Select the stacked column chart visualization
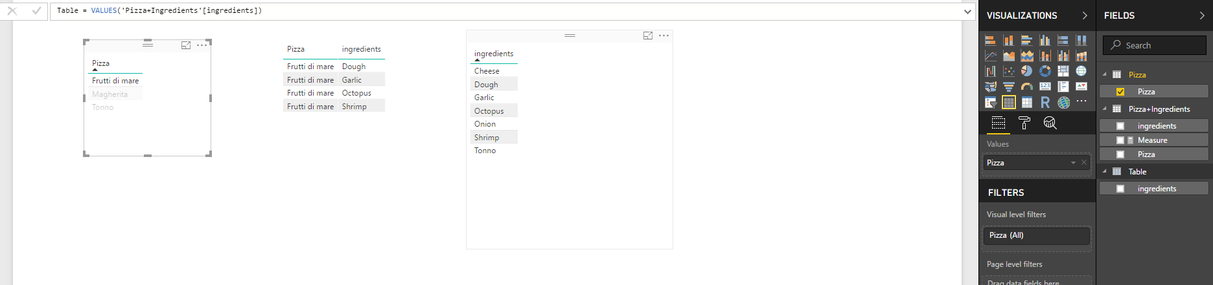1213x285 pixels. [1009, 40]
